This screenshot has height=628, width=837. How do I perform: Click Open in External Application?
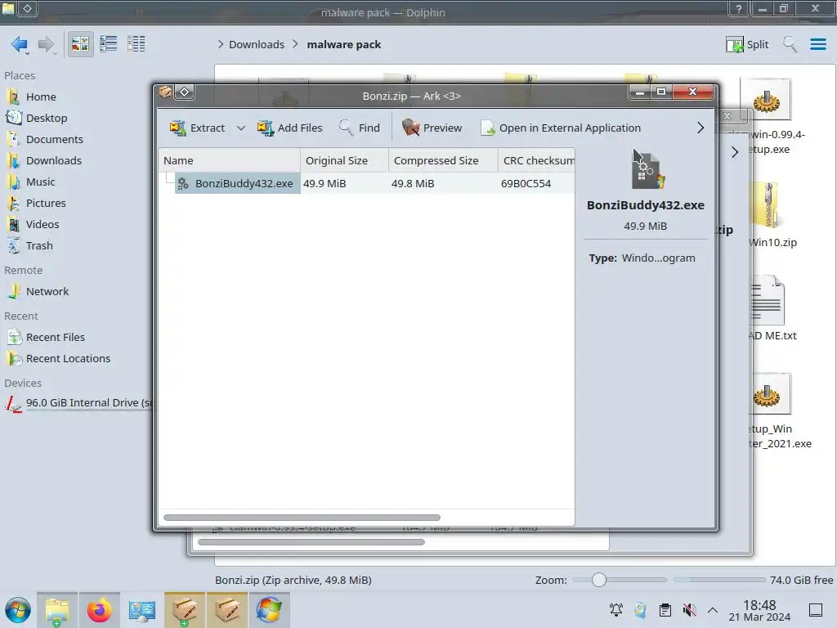(x=561, y=128)
